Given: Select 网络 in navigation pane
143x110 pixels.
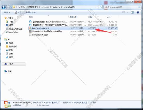Looking at the screenshot, I should pos(10,71).
